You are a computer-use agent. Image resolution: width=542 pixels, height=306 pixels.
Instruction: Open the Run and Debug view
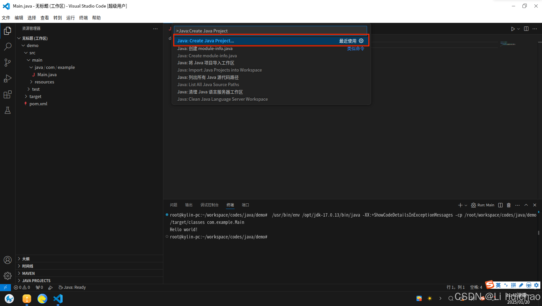tap(8, 78)
